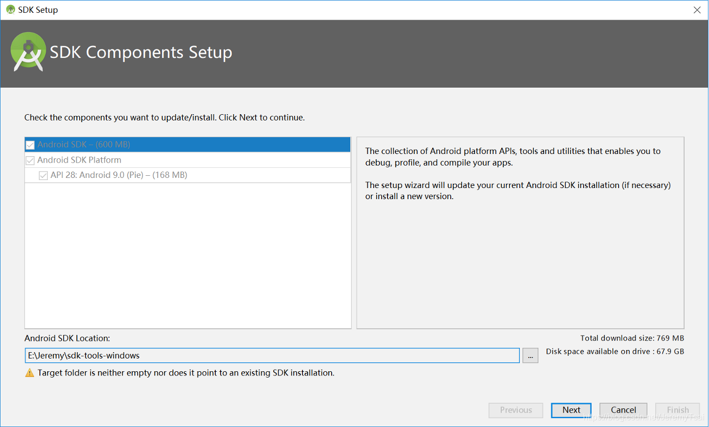Click the 'The setup wizard will update' description paragraph
This screenshot has height=427, width=709.
(518, 191)
